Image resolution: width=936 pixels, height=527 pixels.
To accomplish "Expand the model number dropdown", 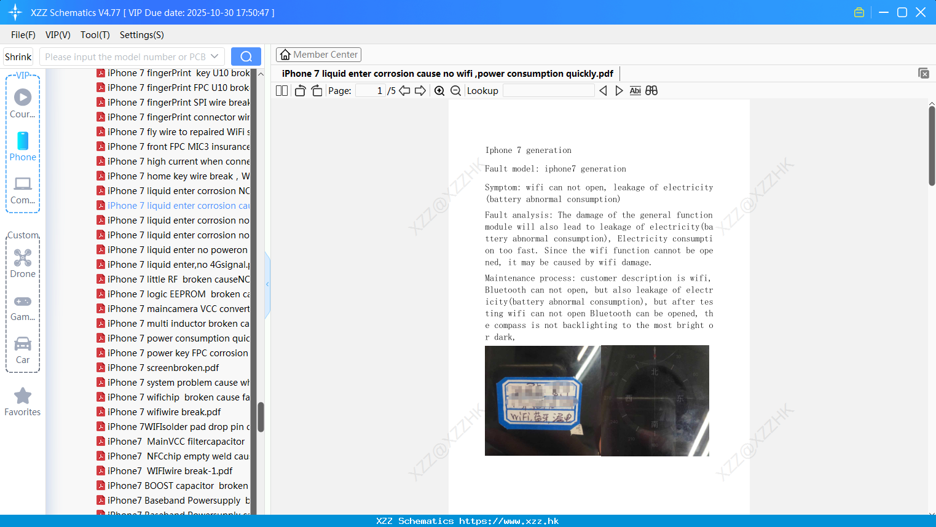I will click(x=214, y=57).
